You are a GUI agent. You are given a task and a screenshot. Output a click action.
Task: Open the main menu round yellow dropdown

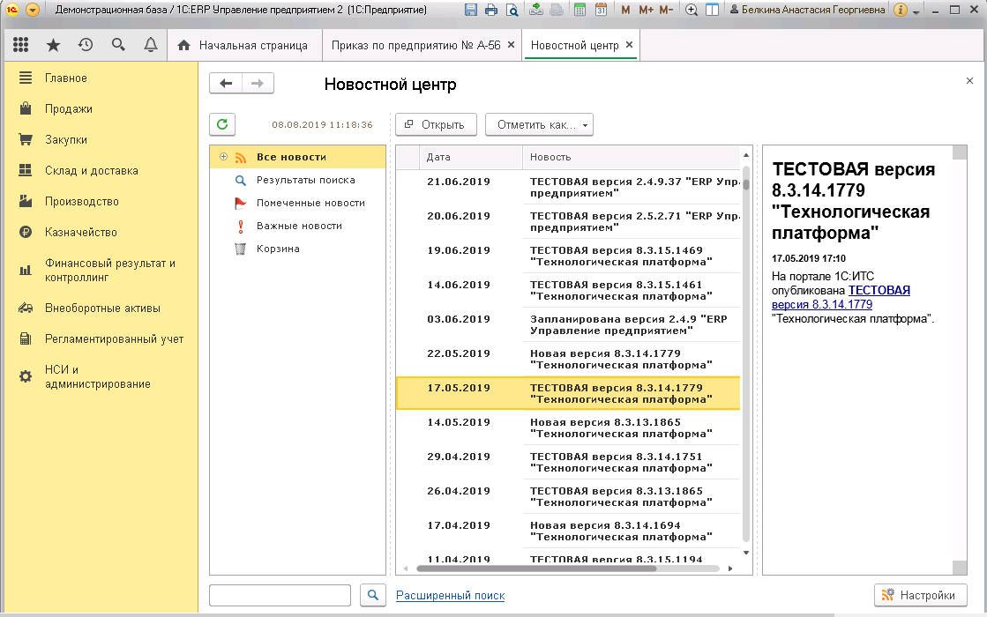32,10
